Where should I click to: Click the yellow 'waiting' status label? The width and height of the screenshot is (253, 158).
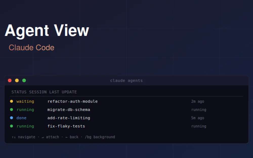25,101
